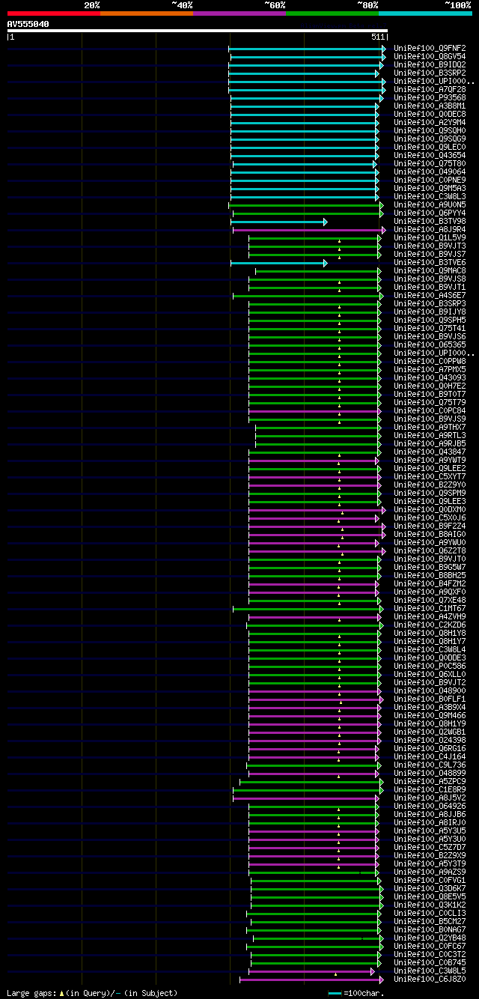Select label UniRef100_Q43847
Screen dimensions: 479x999
(430, 452)
